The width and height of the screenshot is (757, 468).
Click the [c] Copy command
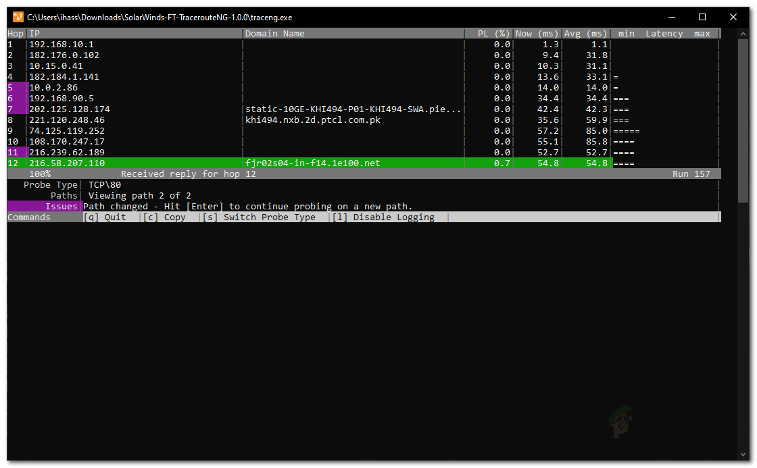164,217
